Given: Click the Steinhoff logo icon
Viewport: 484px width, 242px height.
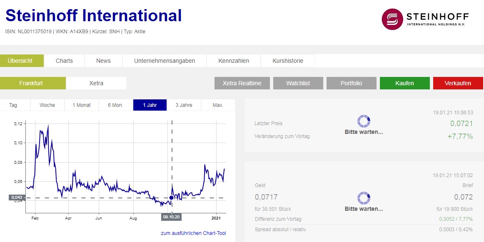Looking at the screenshot, I should point(392,18).
